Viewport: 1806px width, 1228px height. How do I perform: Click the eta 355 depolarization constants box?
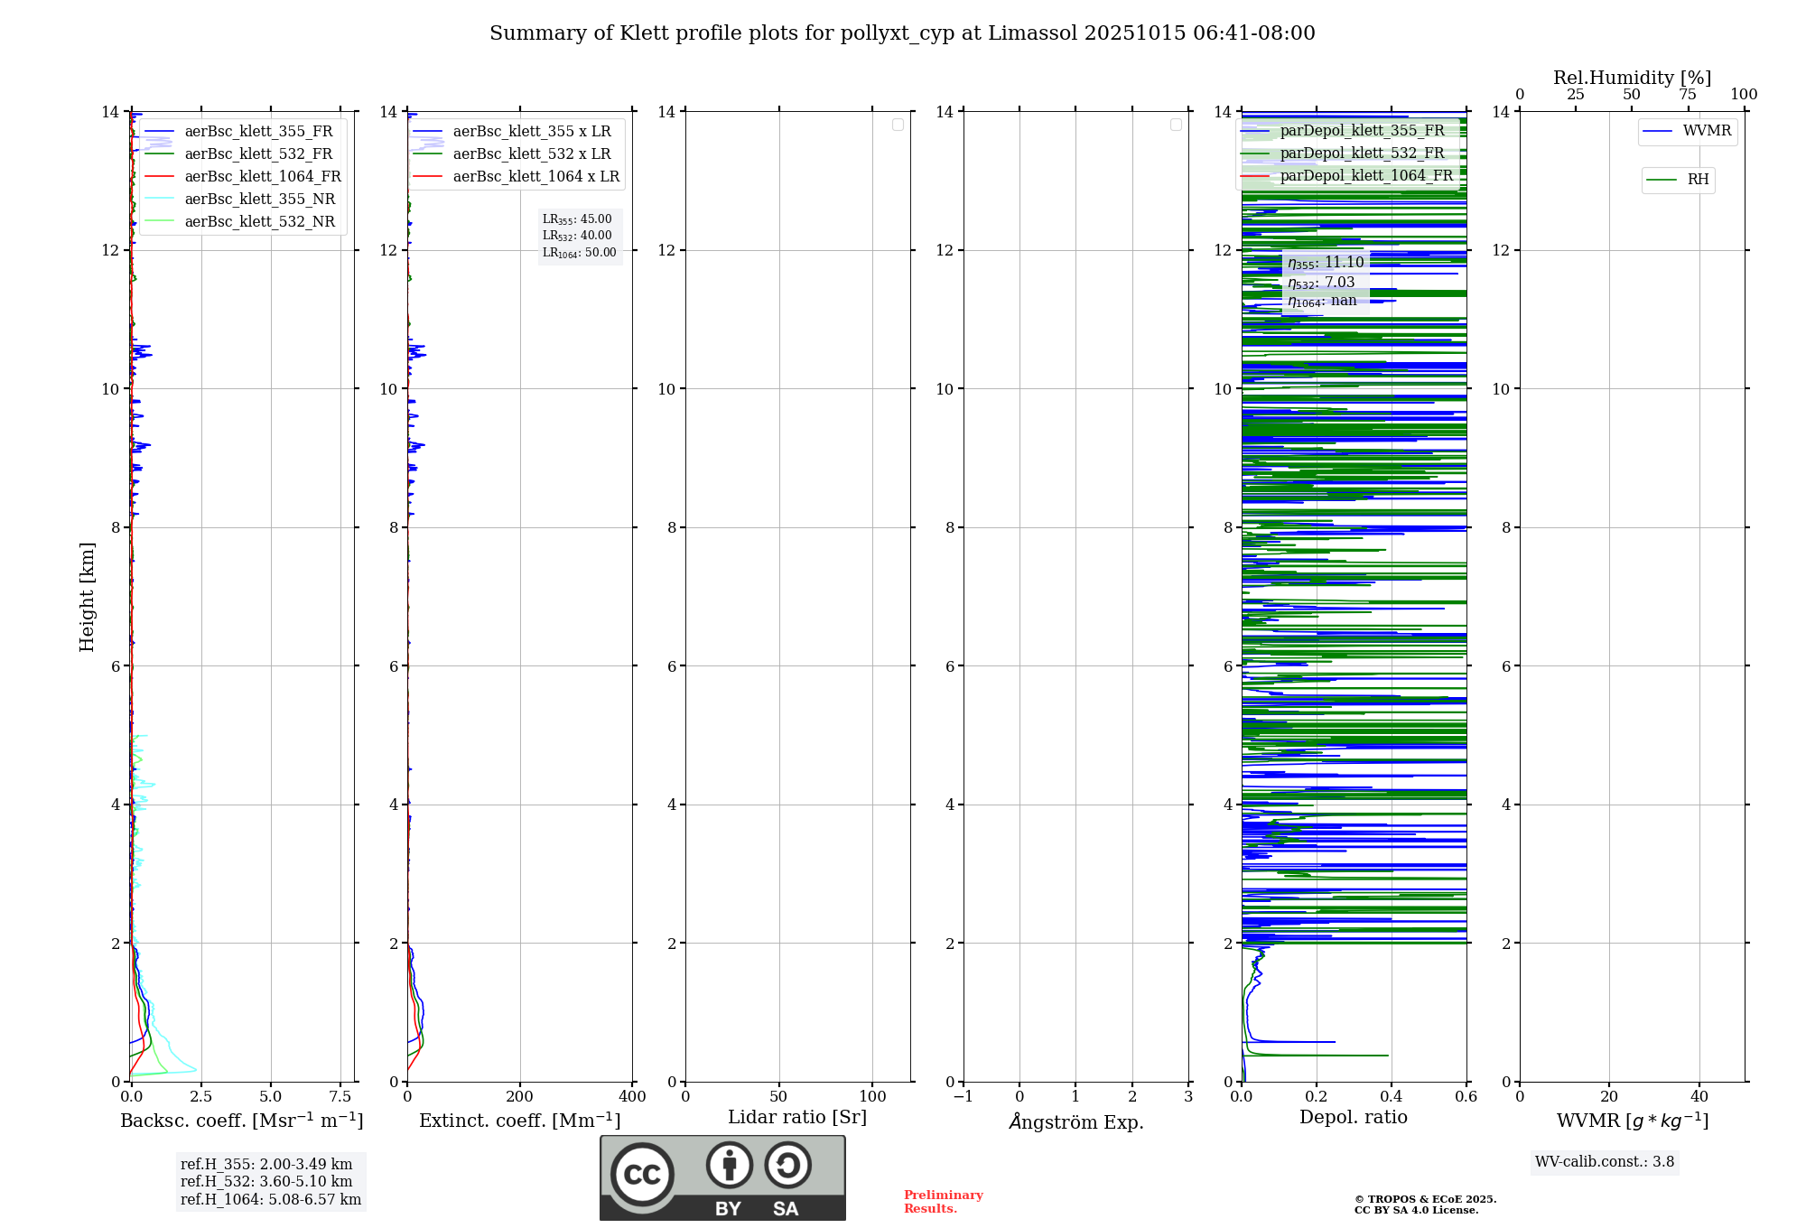pos(1325,282)
